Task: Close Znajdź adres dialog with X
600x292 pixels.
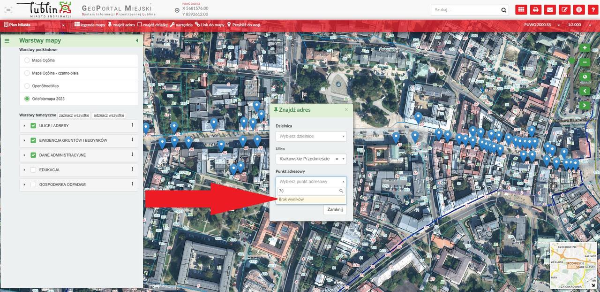Action: 346,109
